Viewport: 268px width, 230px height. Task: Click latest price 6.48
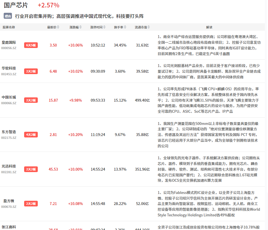pyautogui.click(x=53, y=71)
